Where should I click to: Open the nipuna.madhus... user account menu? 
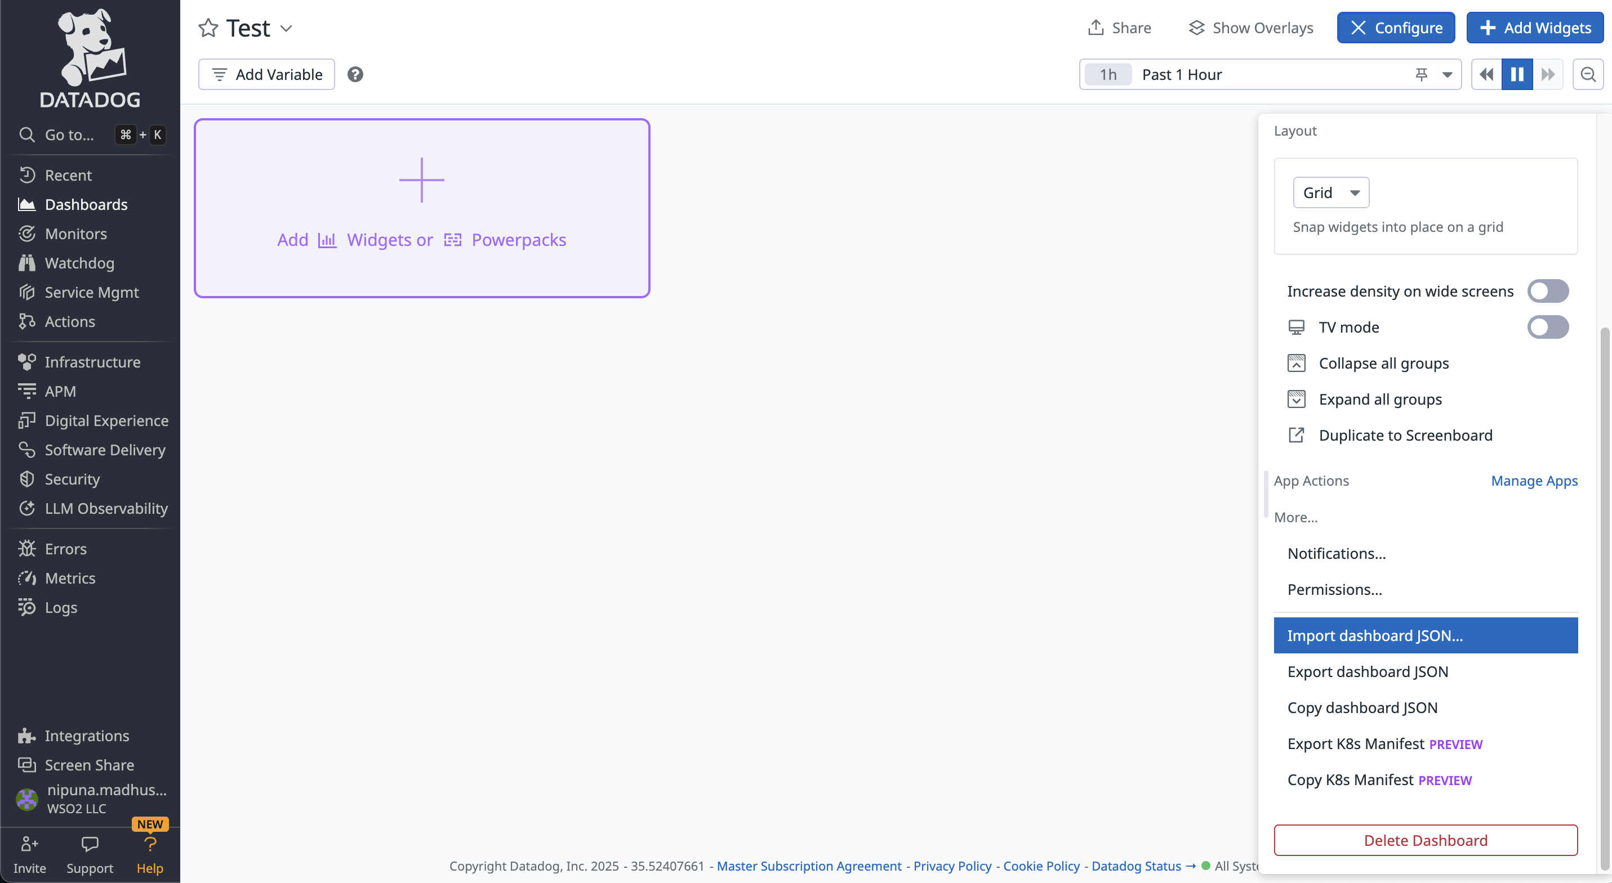90,798
